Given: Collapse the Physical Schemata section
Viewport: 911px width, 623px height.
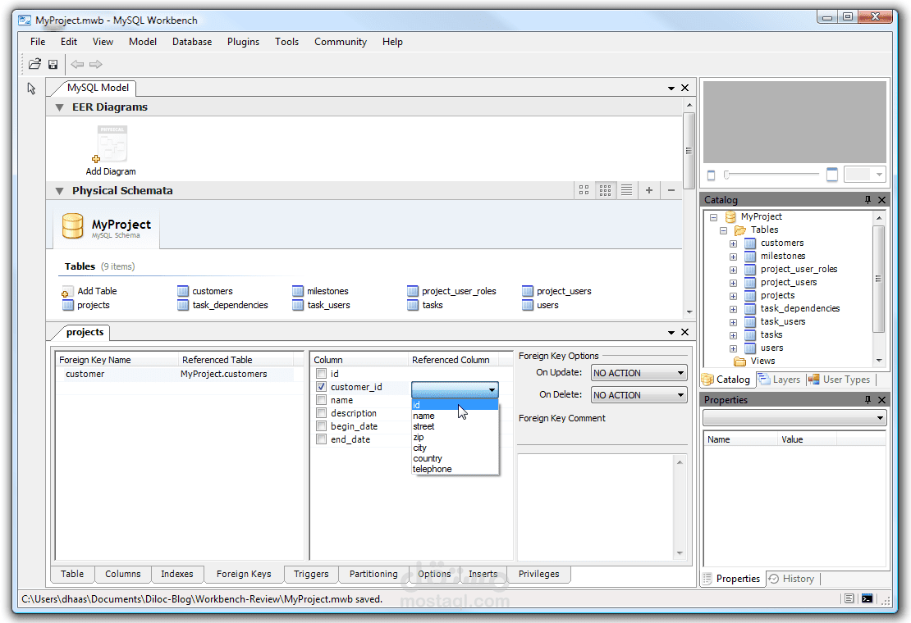Looking at the screenshot, I should click(59, 191).
